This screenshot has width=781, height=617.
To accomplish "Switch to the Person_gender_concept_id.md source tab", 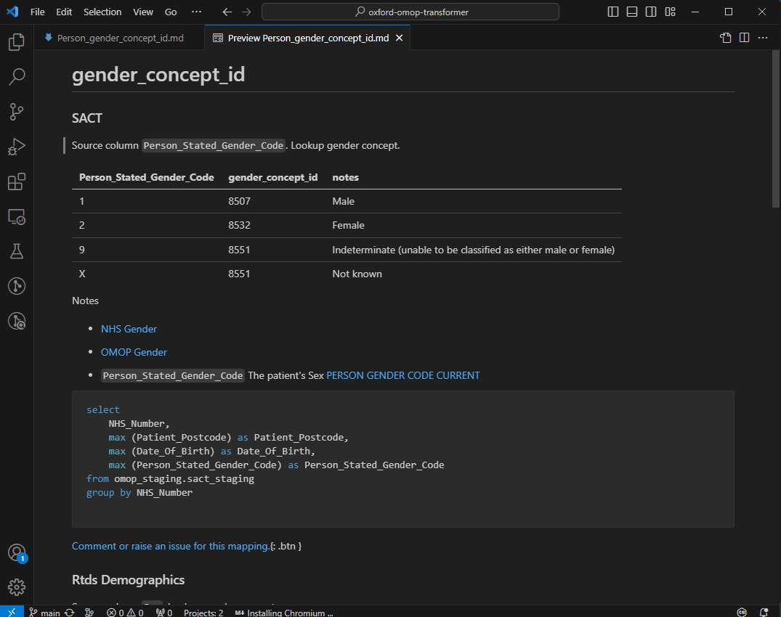I will point(120,38).
